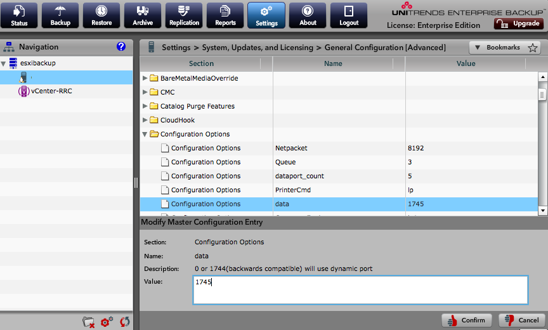Expand the CloudHook folder
The width and height of the screenshot is (548, 330).
[145, 120]
